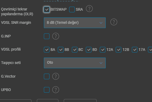This screenshot has height=102, width=152.
Task: Open the VDSL SNR margin dropdown
Action: 75,23
